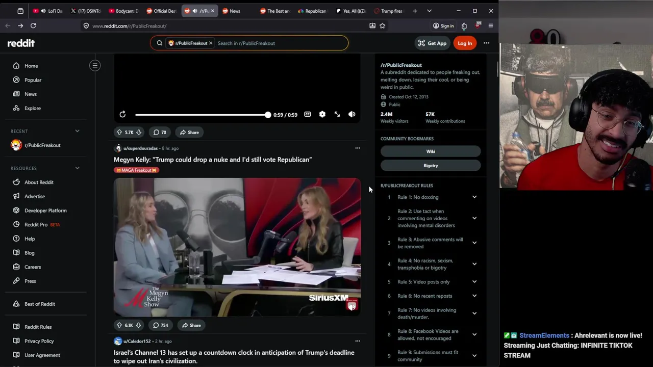
Task: Open the Wiki community bookmark
Action: (x=431, y=151)
